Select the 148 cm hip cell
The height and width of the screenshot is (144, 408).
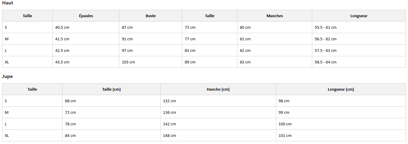tap(169, 136)
